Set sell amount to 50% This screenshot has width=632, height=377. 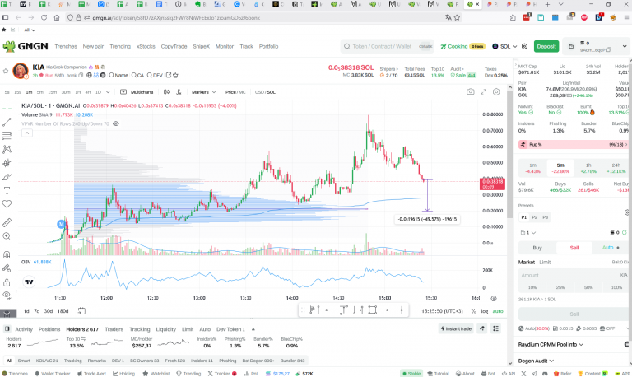click(x=588, y=287)
